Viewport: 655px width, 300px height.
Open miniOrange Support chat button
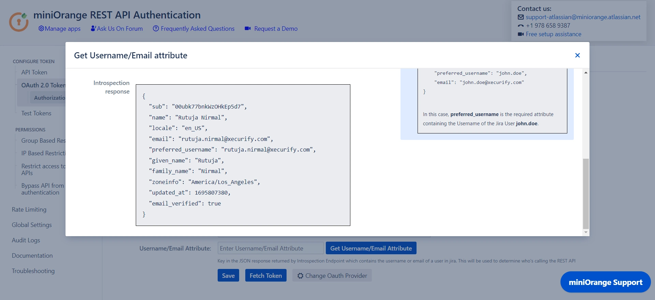pyautogui.click(x=606, y=282)
